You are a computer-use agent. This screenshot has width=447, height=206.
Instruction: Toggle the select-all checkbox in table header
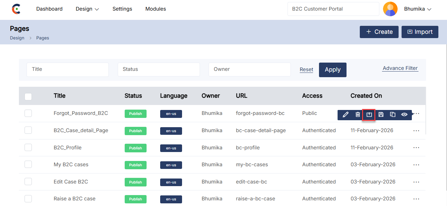[x=28, y=96]
